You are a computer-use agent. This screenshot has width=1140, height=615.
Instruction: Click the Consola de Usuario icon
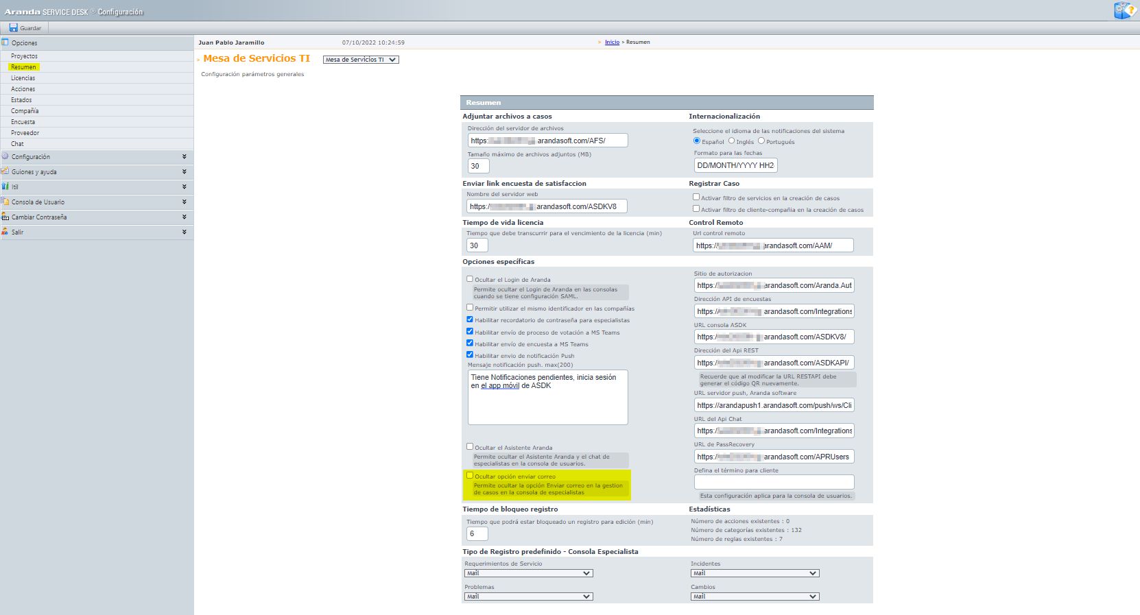(x=5, y=202)
